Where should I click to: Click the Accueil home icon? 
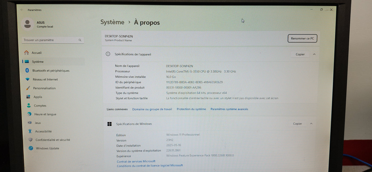pos(26,53)
